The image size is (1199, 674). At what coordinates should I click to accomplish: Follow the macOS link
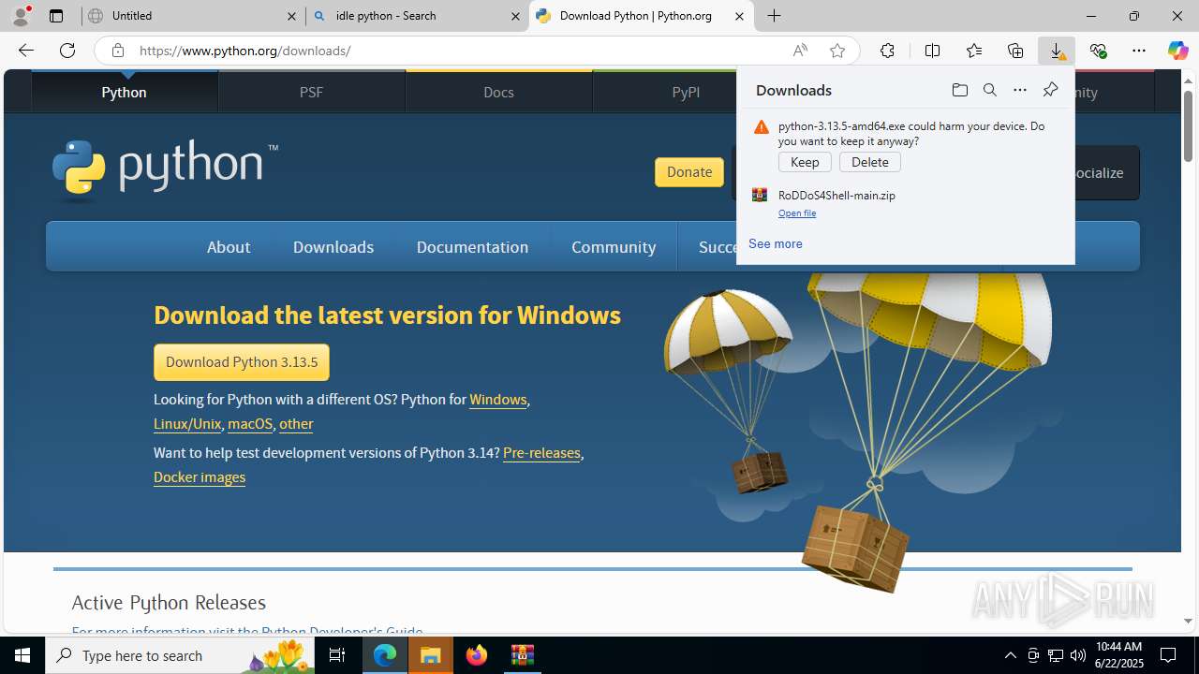pyautogui.click(x=250, y=424)
